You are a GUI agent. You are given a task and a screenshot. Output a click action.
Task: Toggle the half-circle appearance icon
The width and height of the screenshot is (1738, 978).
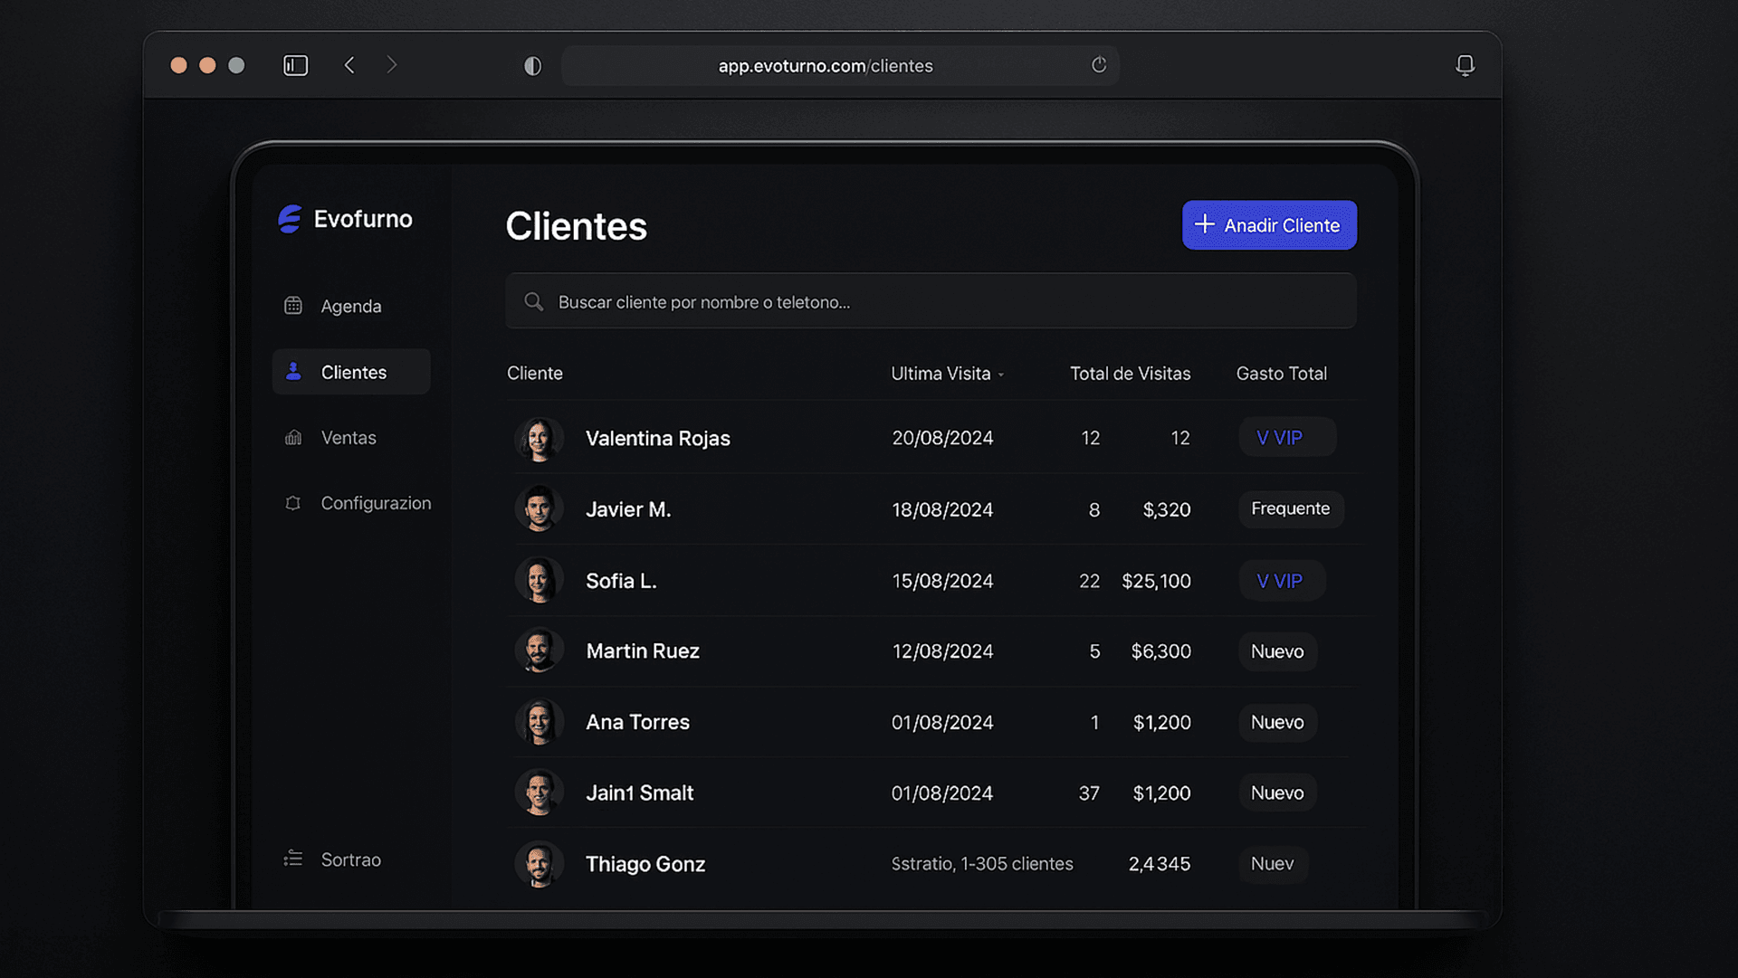coord(532,66)
